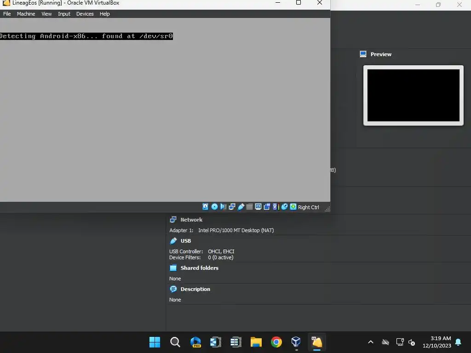Open the File menu in VM window

7,14
